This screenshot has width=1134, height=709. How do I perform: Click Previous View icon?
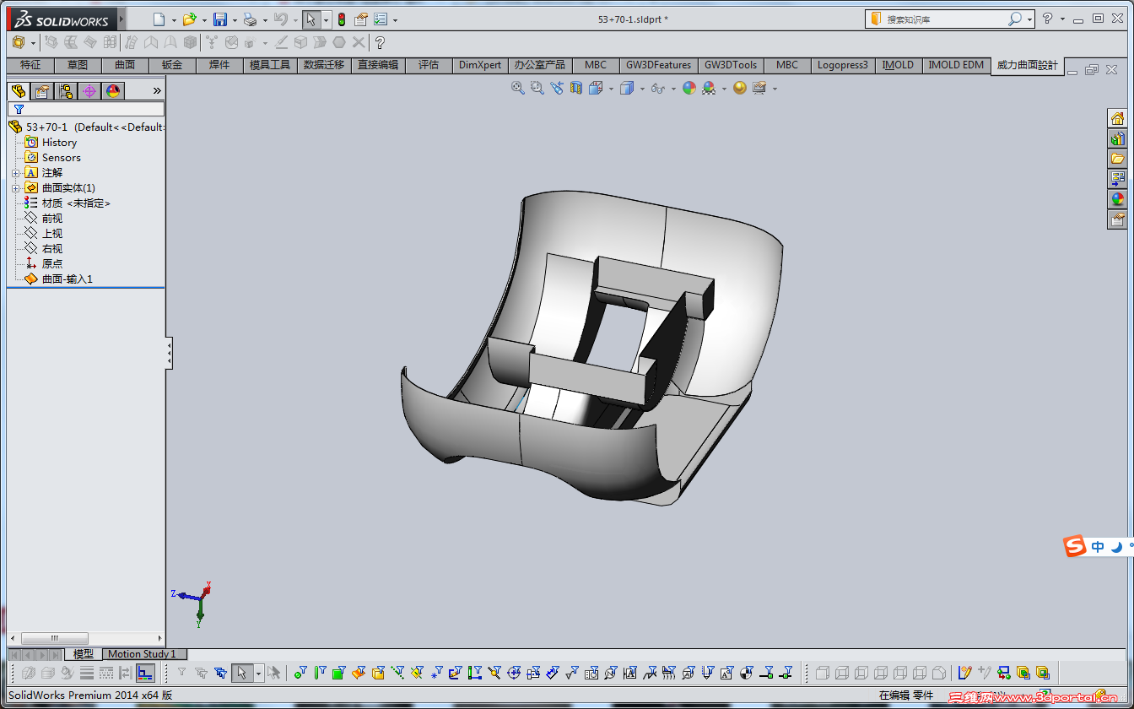557,88
